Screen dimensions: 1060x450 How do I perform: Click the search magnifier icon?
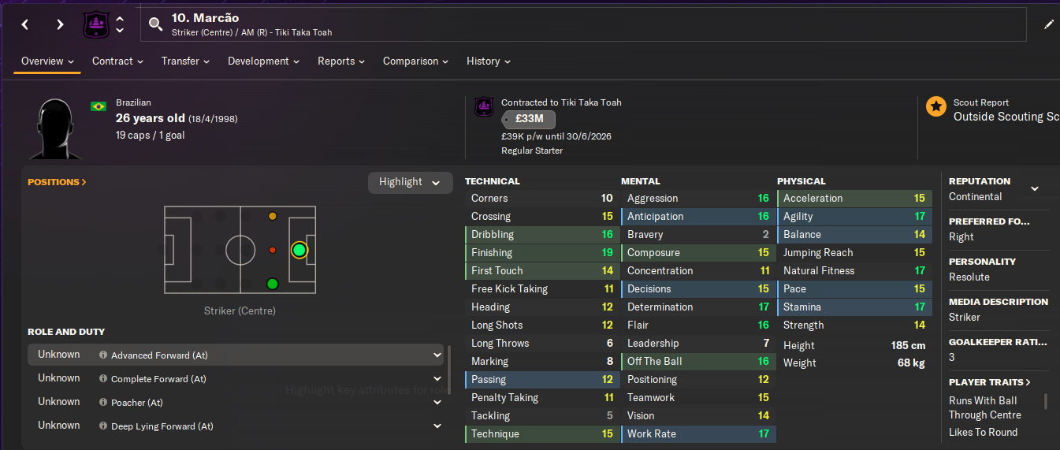[155, 24]
